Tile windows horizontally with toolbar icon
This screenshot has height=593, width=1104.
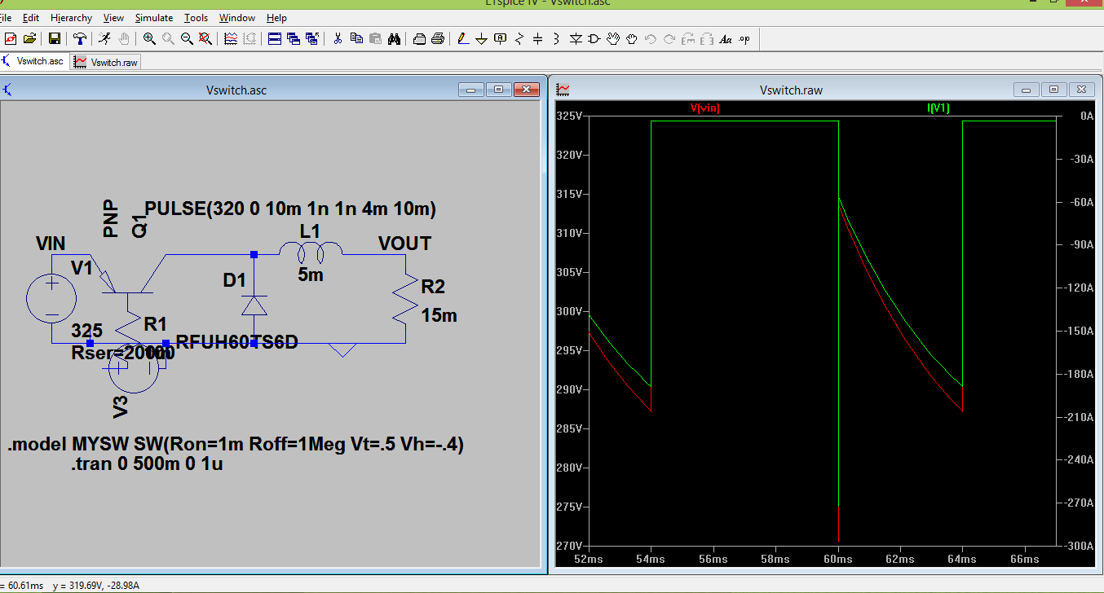[275, 38]
